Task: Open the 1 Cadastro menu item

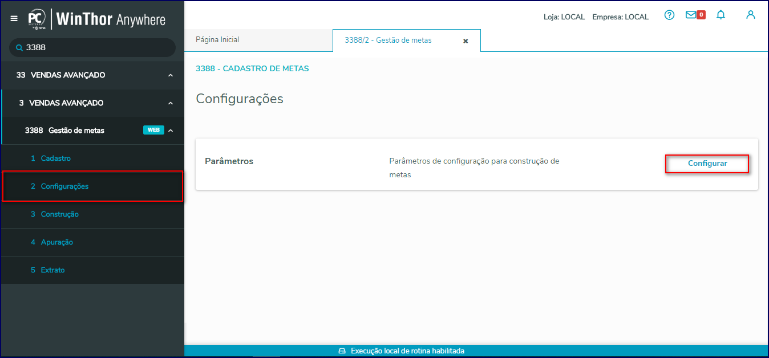Action: pos(92,158)
